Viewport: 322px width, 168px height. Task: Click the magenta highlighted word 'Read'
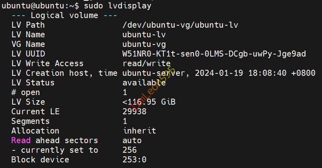pos(21,141)
